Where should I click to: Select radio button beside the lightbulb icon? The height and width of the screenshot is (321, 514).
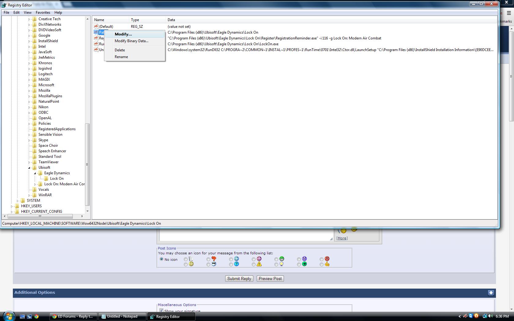click(276, 264)
